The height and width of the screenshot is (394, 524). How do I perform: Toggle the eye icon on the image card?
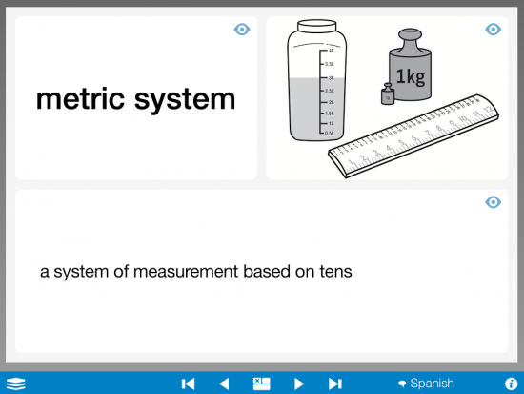coord(493,30)
